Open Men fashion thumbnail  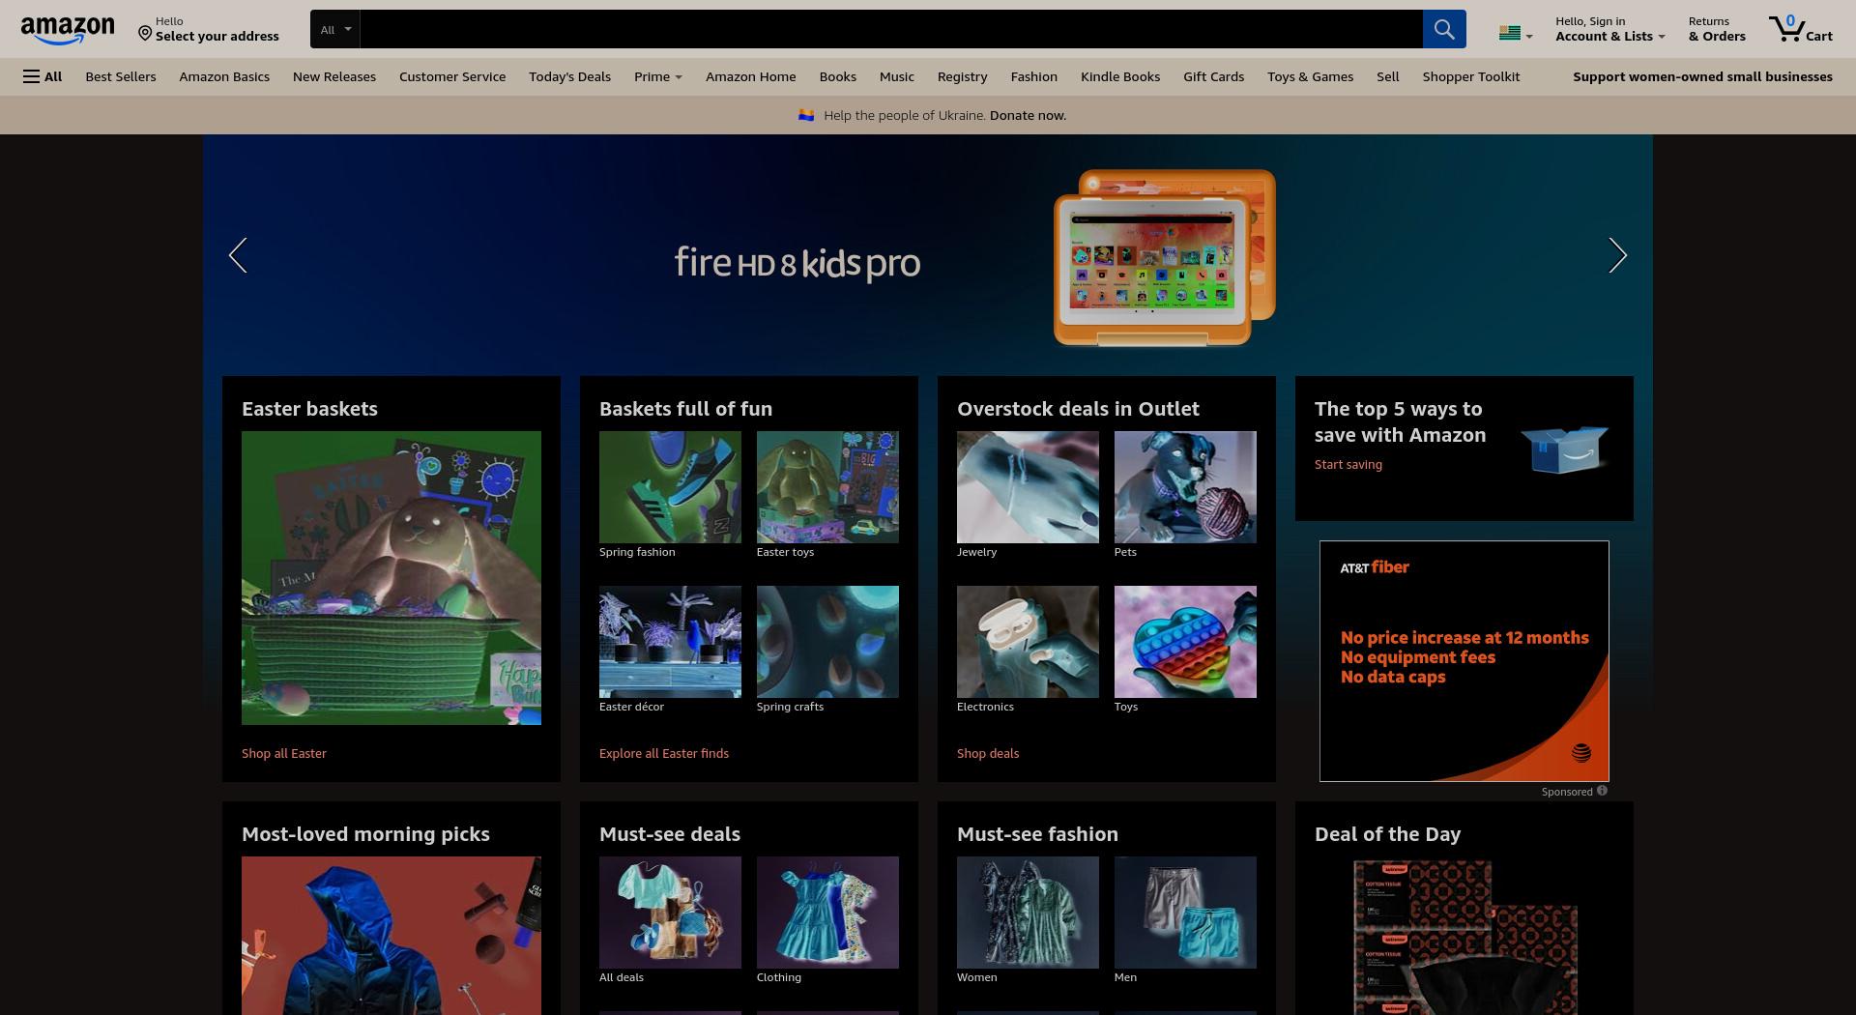1185,913
